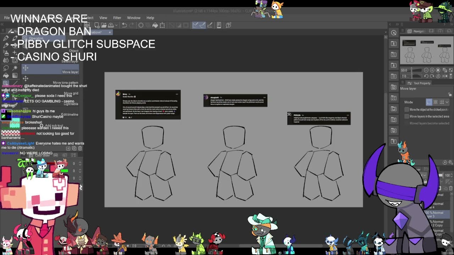Click the Navigator zoom in icon

(432, 70)
